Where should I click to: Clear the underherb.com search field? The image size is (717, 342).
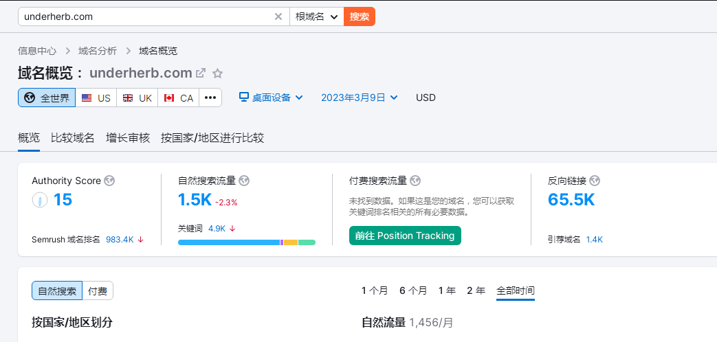tap(278, 17)
